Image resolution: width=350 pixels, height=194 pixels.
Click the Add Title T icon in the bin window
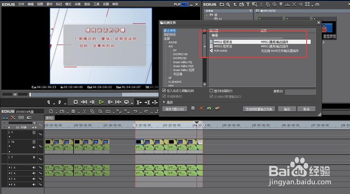click(x=248, y=5)
